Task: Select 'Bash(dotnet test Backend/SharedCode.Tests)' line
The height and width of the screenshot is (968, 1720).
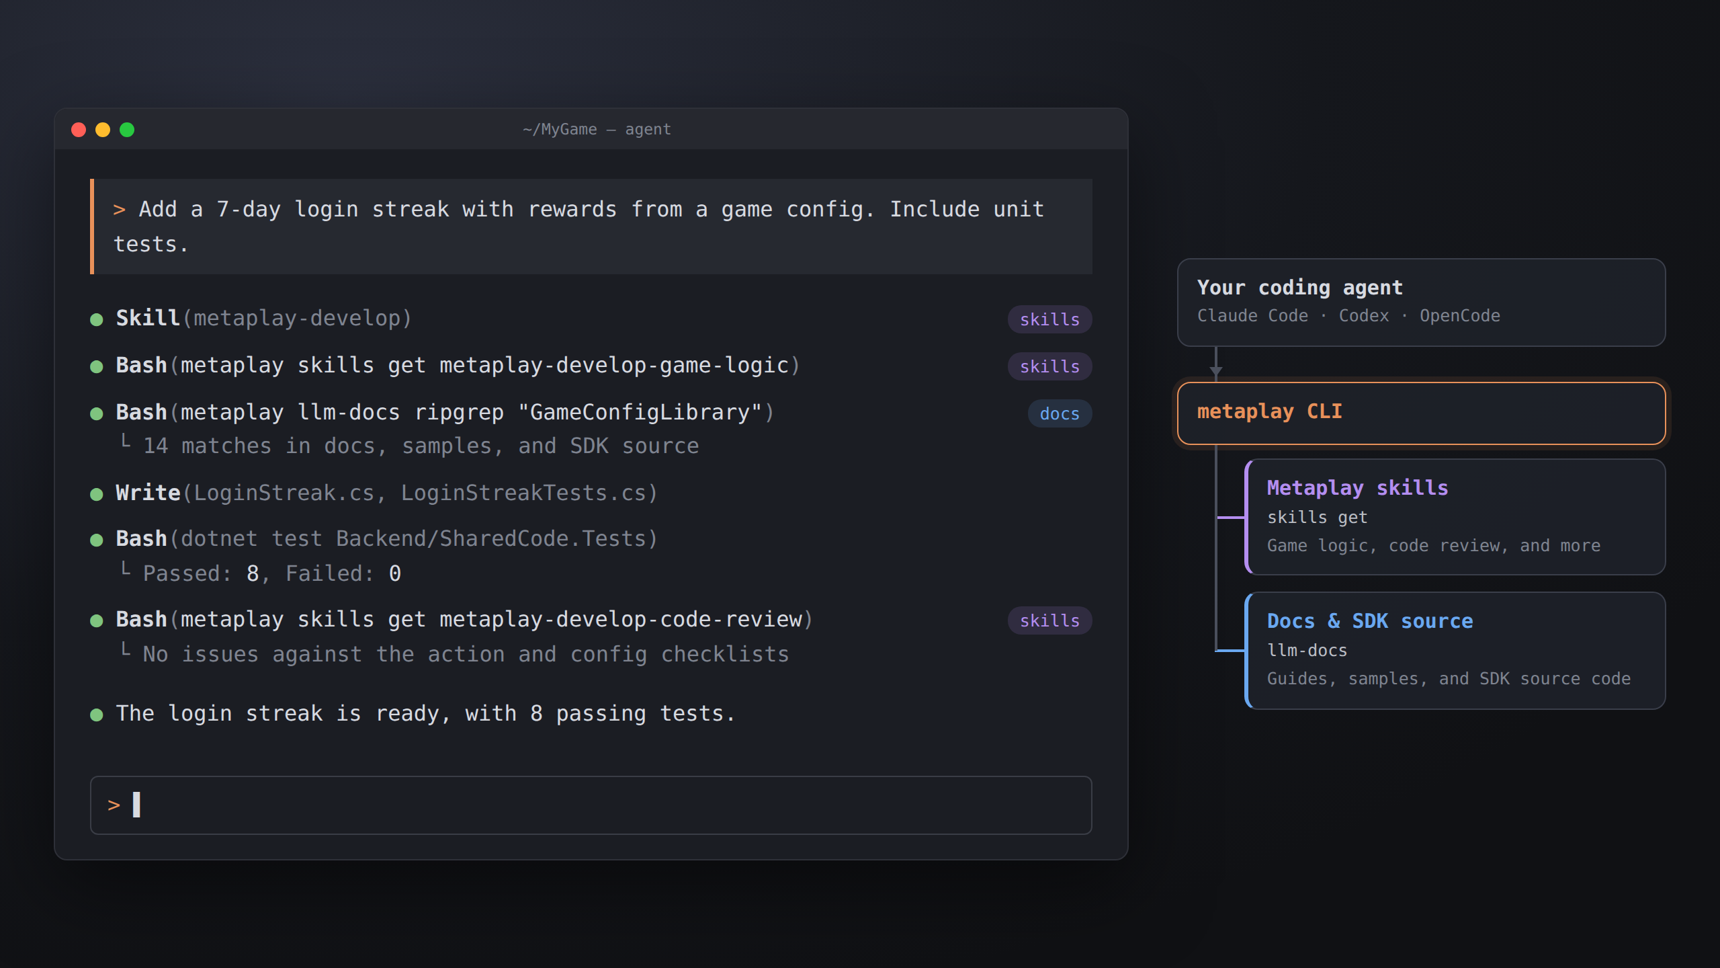Action: (x=386, y=538)
